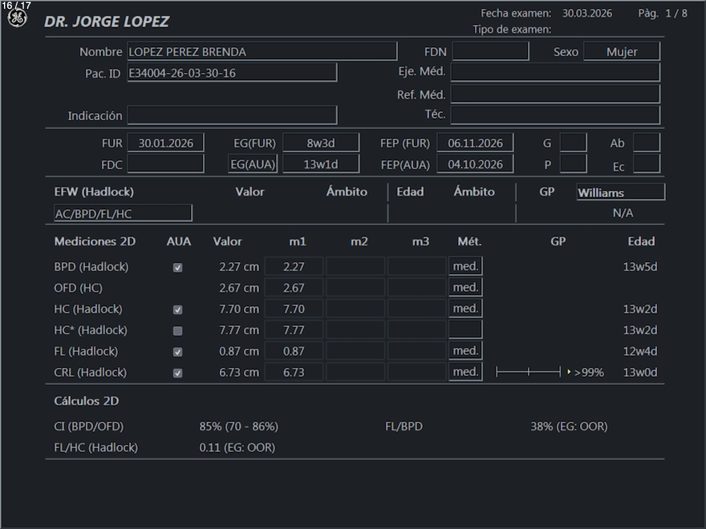Click the FUR date field
This screenshot has width=706, height=529.
(x=166, y=143)
